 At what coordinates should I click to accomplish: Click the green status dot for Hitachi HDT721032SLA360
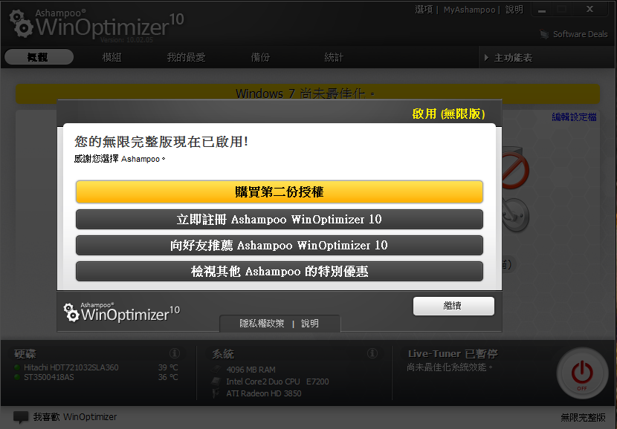coord(17,367)
